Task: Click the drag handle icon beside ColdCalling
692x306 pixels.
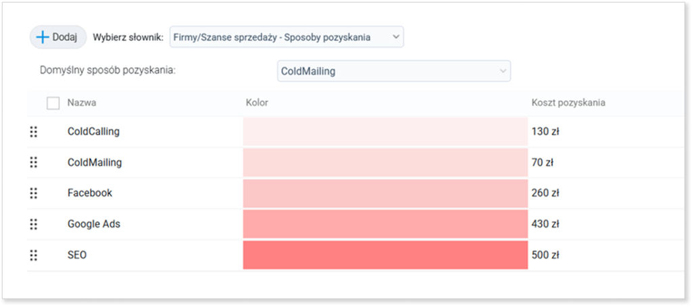Action: pyautogui.click(x=34, y=132)
